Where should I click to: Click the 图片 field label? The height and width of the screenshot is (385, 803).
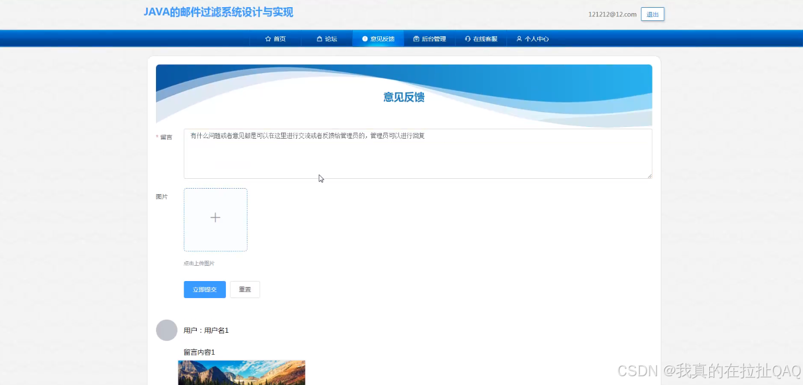pos(161,196)
